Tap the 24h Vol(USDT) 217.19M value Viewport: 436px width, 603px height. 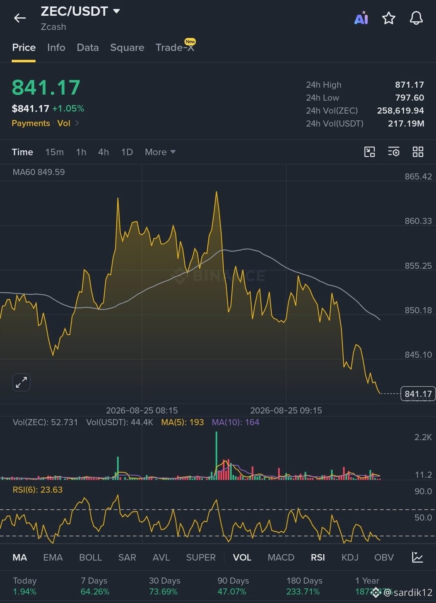(406, 124)
